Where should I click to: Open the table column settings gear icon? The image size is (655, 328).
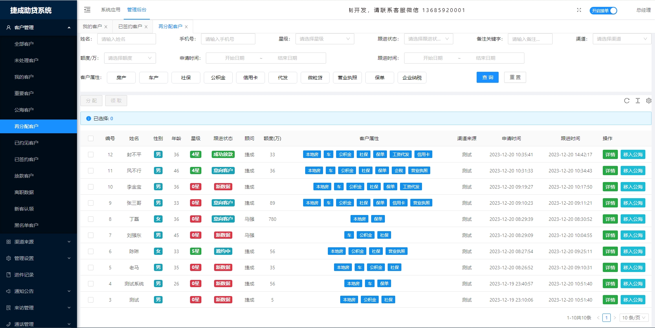649,101
